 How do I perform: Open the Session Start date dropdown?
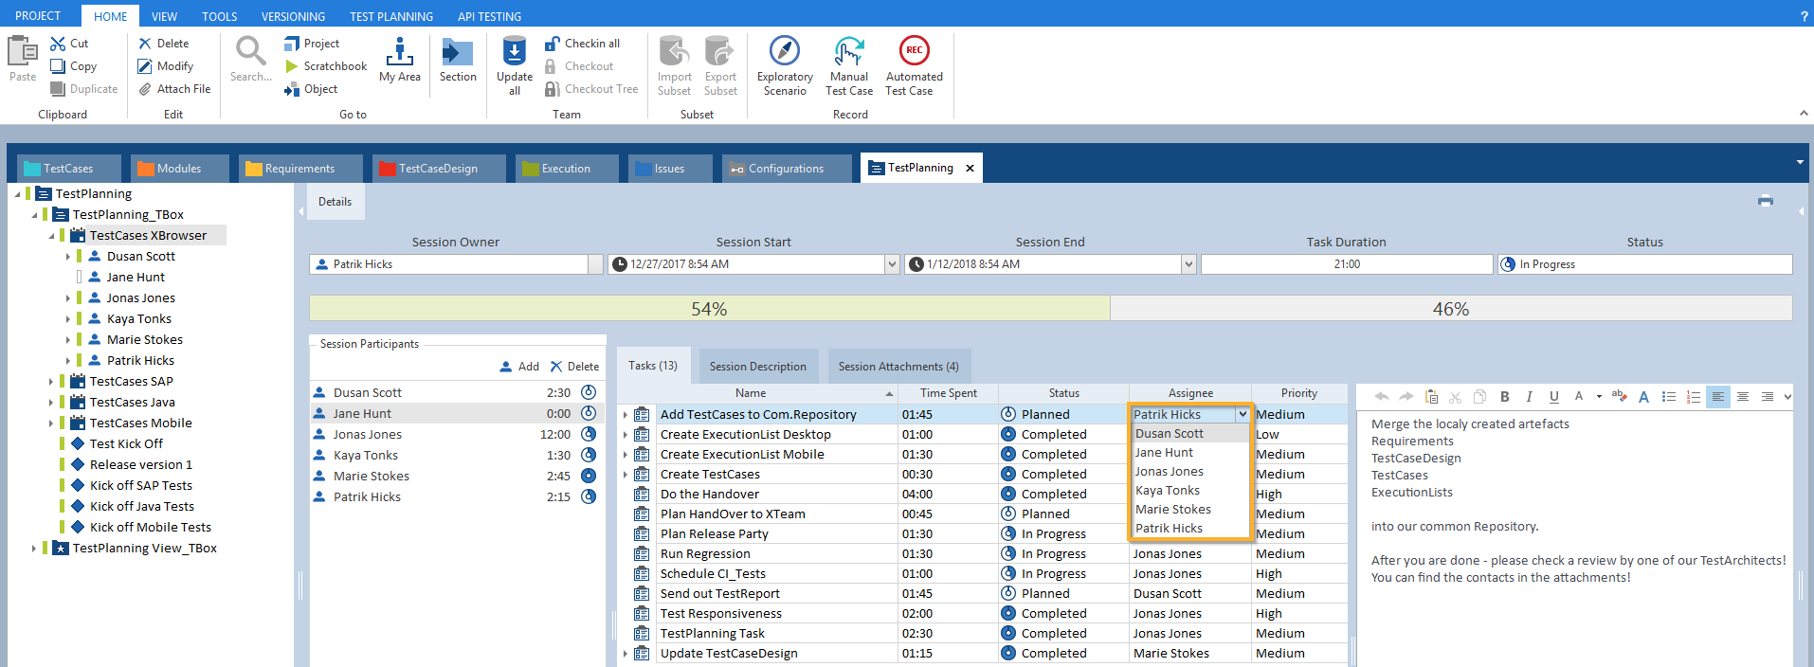tap(891, 264)
